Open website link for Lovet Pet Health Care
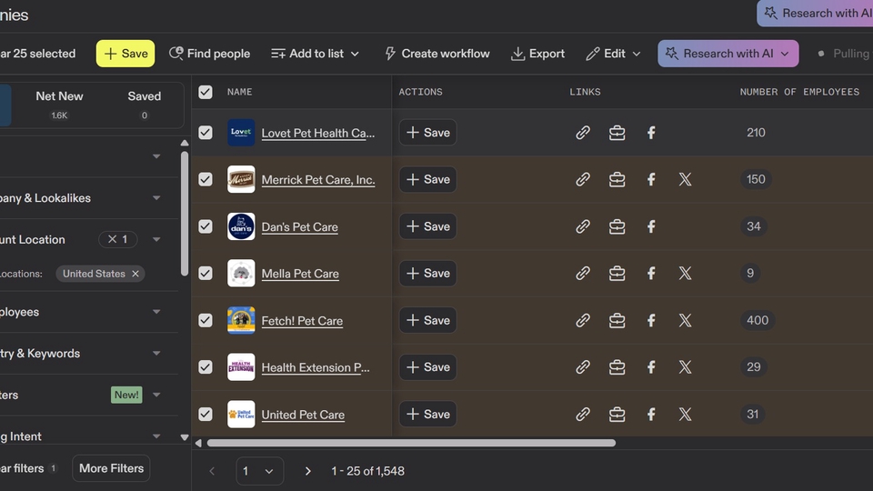The width and height of the screenshot is (873, 491). pos(583,133)
